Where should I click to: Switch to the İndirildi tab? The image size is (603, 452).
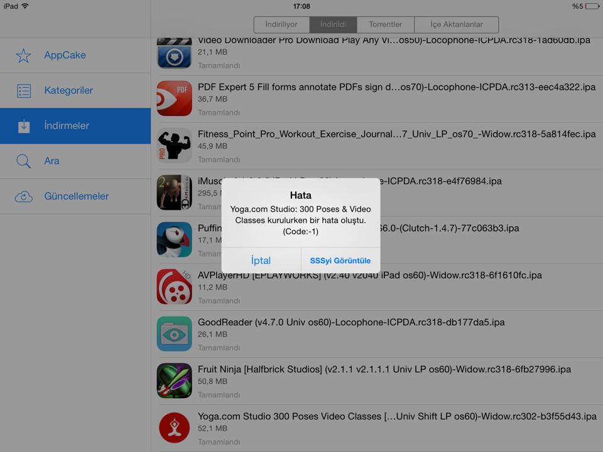[x=333, y=24]
